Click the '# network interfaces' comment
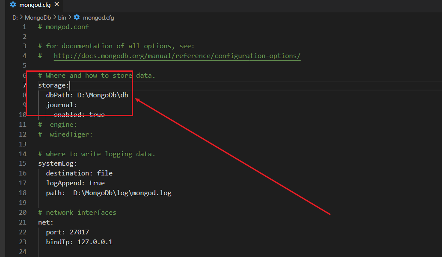This screenshot has height=257, width=442. (x=77, y=212)
